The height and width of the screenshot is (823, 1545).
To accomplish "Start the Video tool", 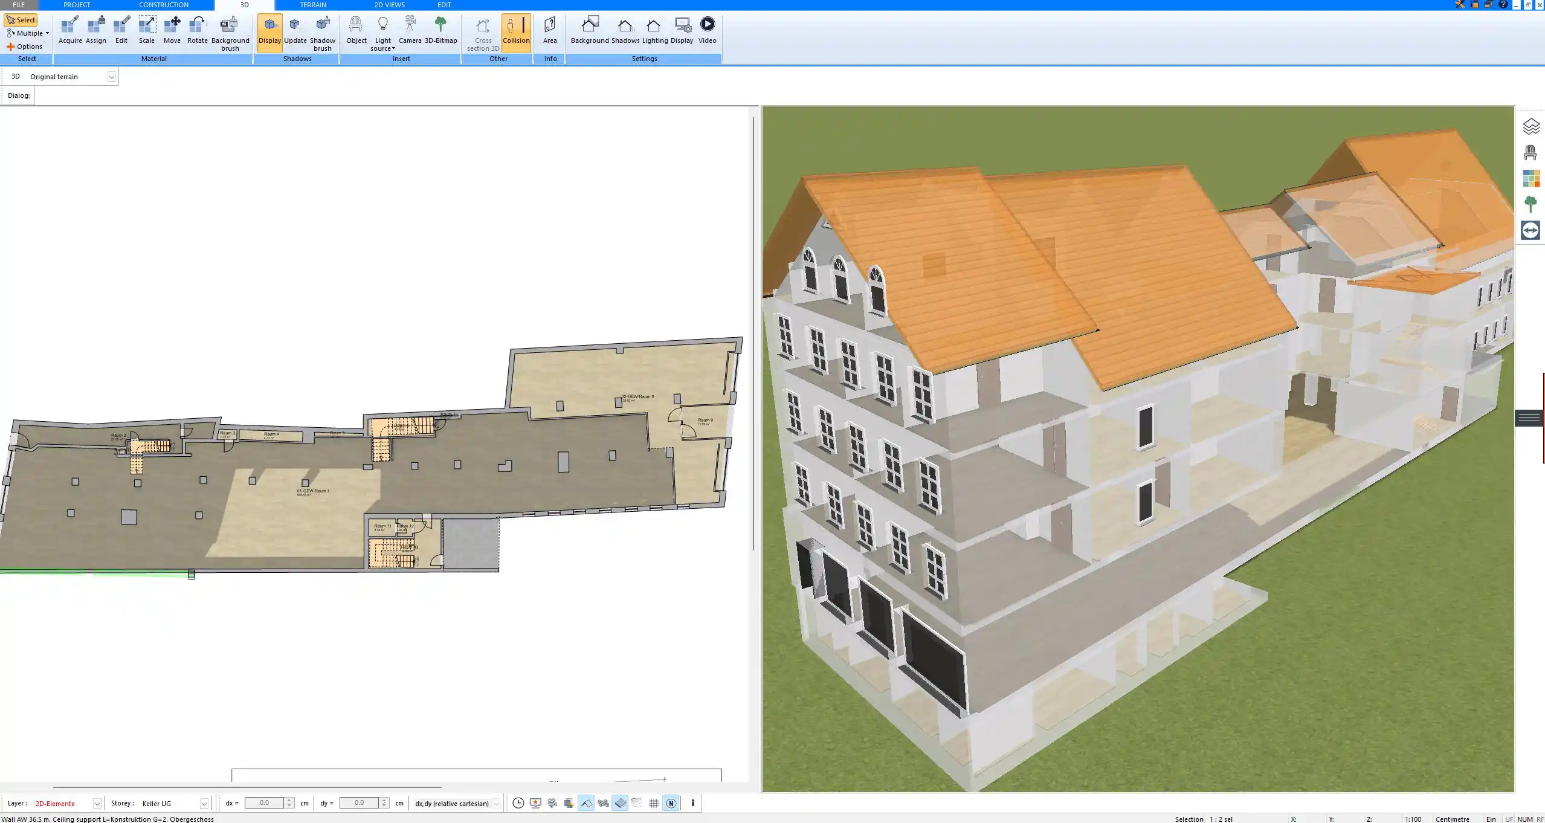I will coord(707,30).
